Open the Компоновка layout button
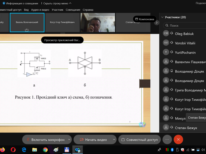Image resolution: width=206 pixels, height=154 pixels. tap(145, 19)
